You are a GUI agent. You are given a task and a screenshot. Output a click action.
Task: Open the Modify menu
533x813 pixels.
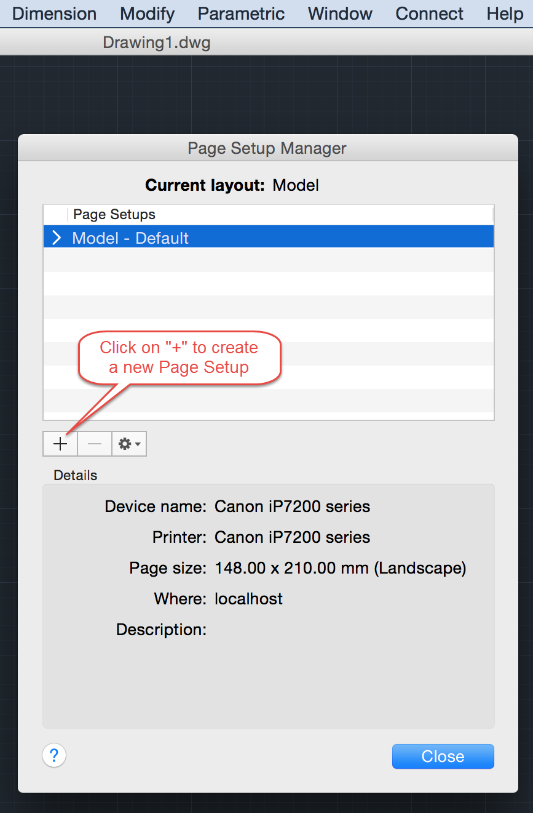point(148,14)
